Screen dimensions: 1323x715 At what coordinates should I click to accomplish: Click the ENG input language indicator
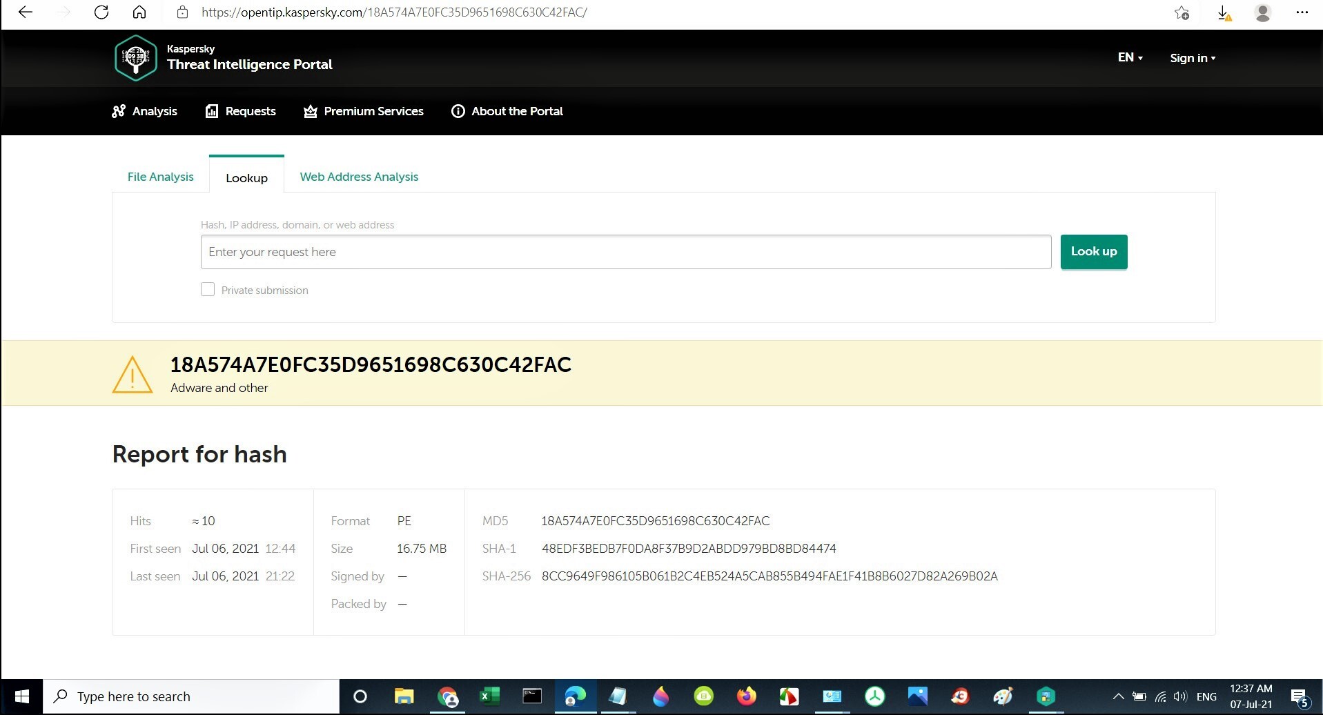click(1206, 697)
